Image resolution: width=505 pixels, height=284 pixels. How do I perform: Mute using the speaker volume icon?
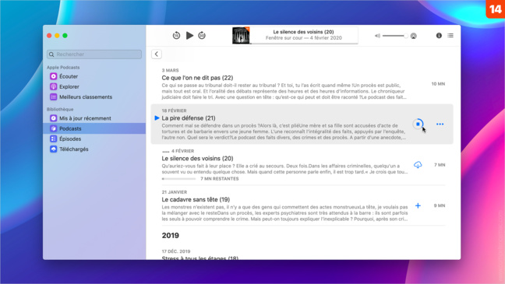click(377, 36)
